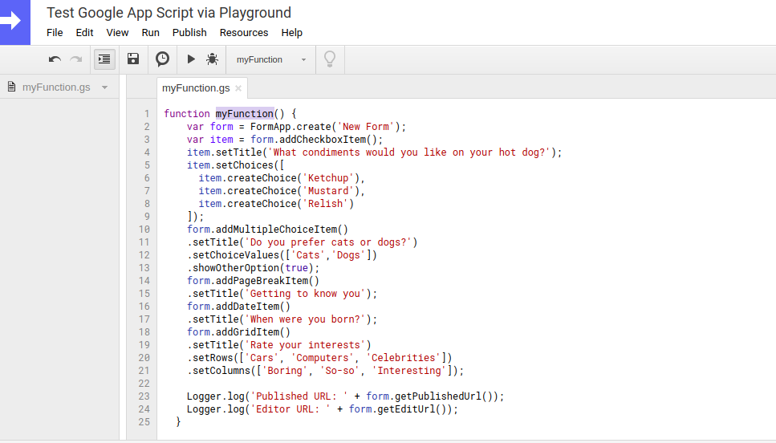The height and width of the screenshot is (443, 776).
Task: Click the 'Published URL: ' string on line 23
Action: [x=299, y=397]
